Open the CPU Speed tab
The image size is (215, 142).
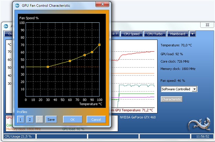click(131, 34)
